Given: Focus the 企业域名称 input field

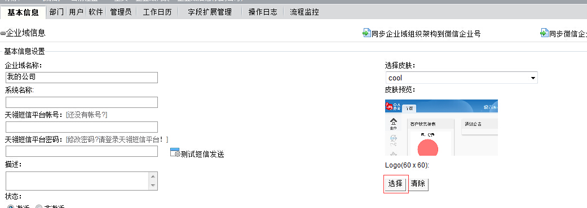Looking at the screenshot, I should pos(82,78).
